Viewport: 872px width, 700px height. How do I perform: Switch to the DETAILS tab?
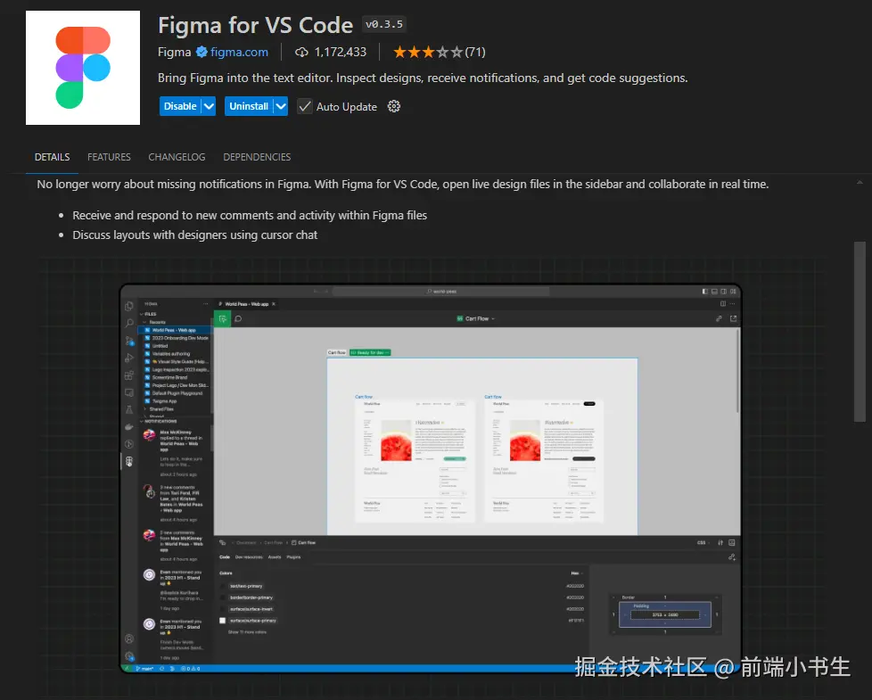point(53,157)
